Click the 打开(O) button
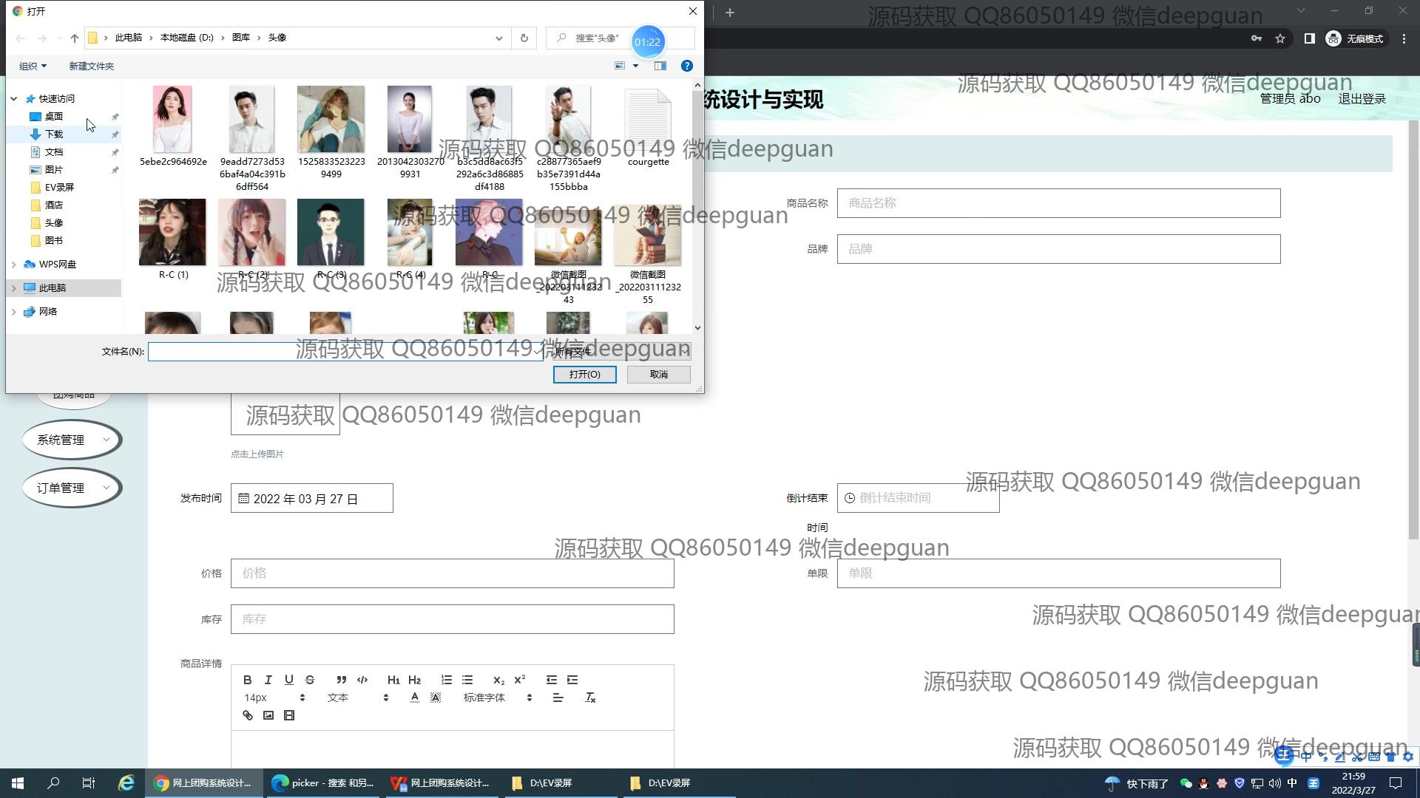This screenshot has height=798, width=1420. (x=584, y=375)
